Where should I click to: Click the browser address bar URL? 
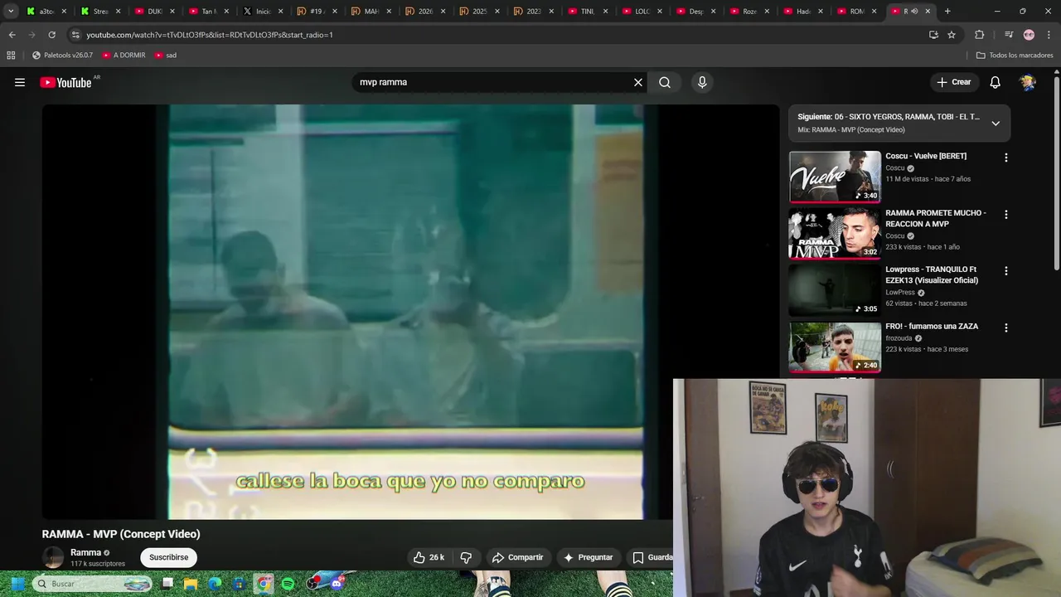tap(210, 35)
